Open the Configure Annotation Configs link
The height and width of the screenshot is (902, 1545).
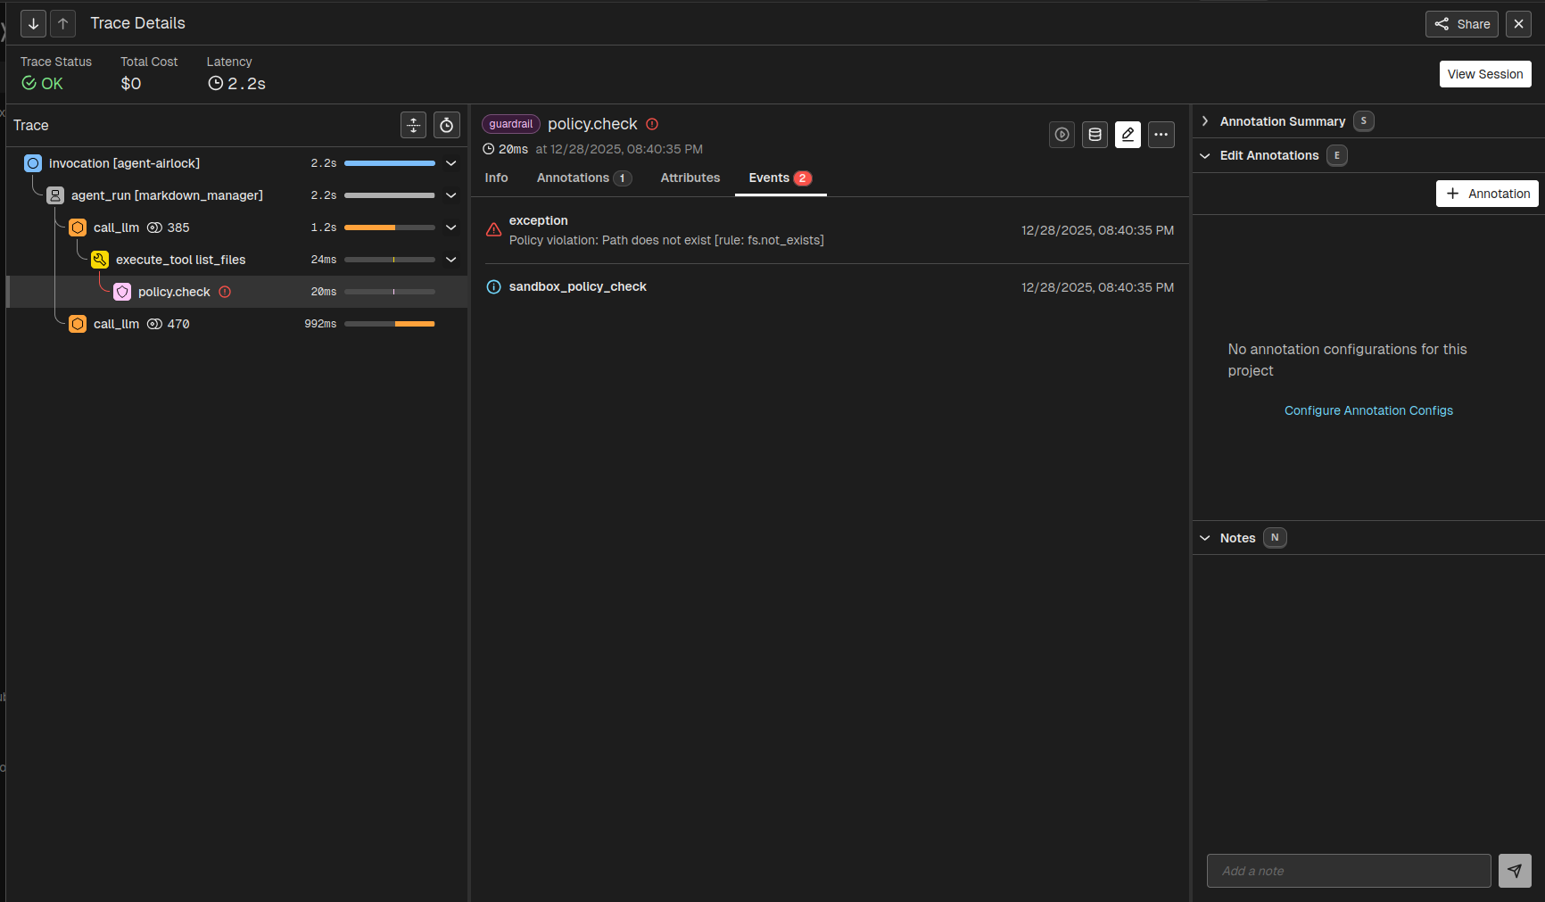point(1368,410)
